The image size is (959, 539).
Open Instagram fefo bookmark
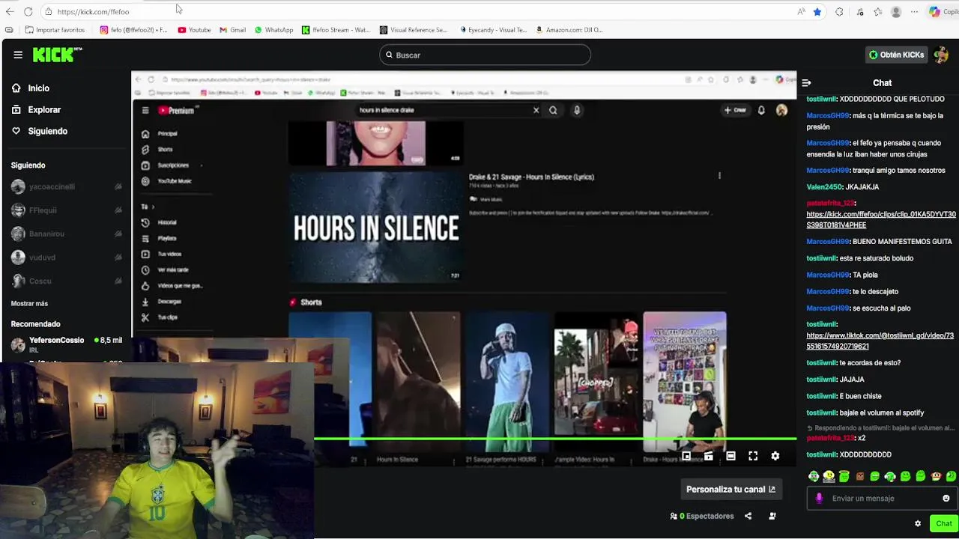click(134, 30)
